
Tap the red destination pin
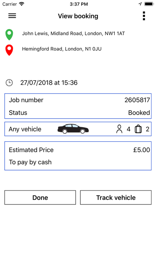point(9,50)
